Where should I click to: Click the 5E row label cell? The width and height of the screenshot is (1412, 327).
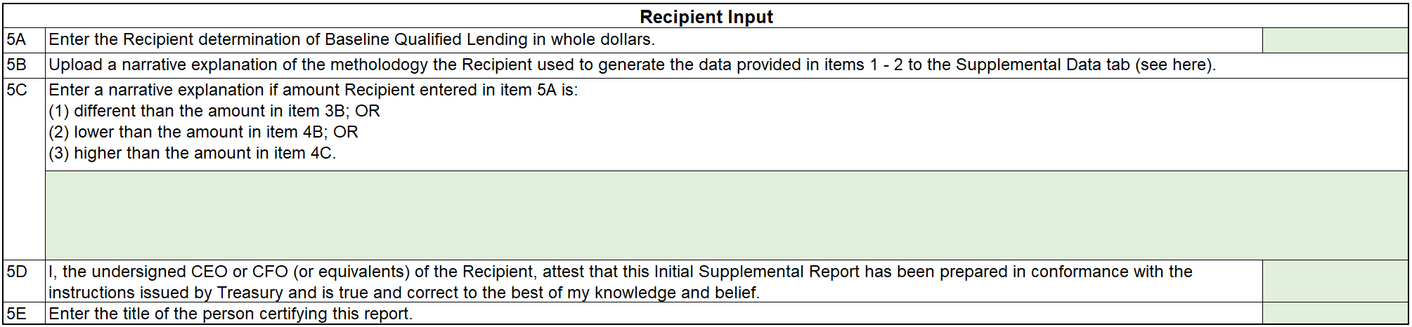(24, 314)
